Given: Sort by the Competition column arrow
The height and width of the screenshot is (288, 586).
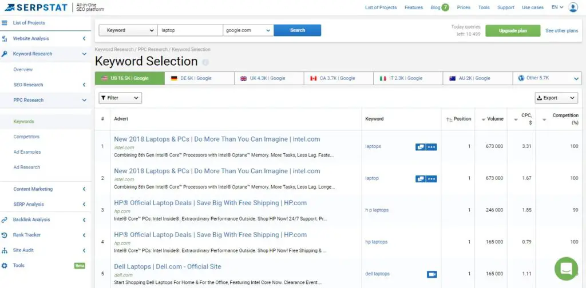Looking at the screenshot, I should coord(545,120).
